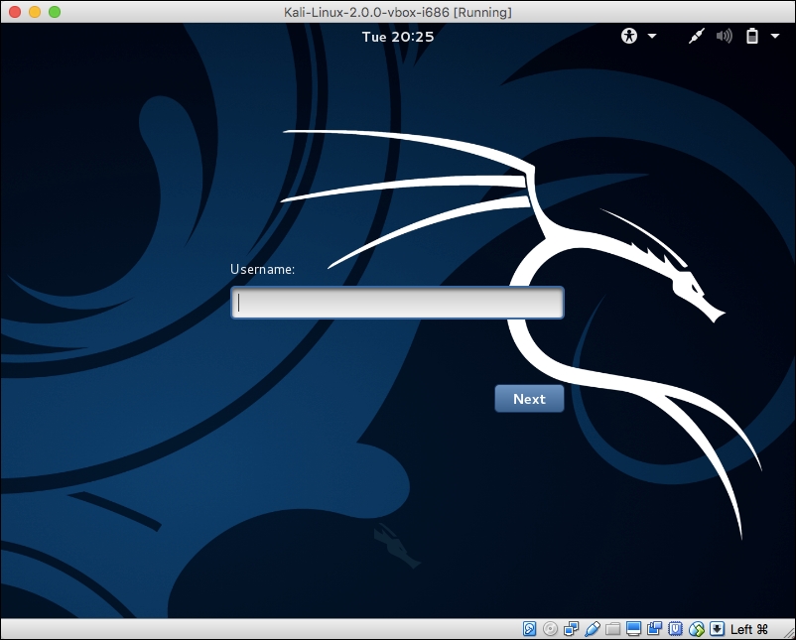The height and width of the screenshot is (640, 796).
Task: Open the network activity indicator
Action: click(x=571, y=629)
